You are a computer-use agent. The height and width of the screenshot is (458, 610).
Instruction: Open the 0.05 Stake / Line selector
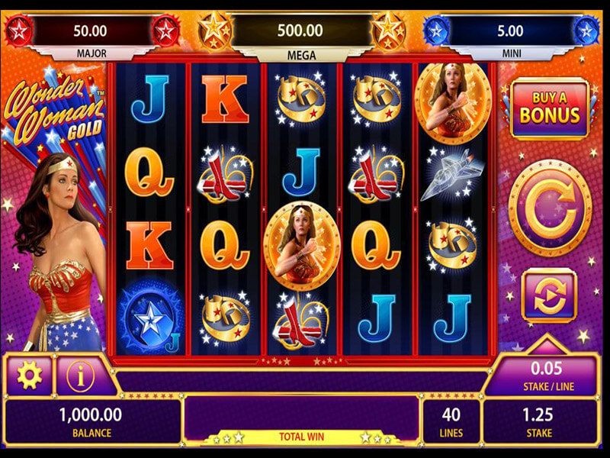543,376
